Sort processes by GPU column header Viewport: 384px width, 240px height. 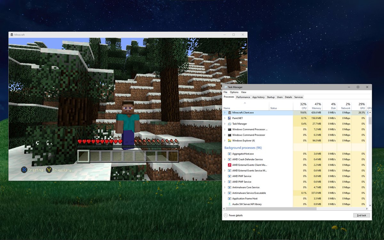pyautogui.click(x=359, y=106)
